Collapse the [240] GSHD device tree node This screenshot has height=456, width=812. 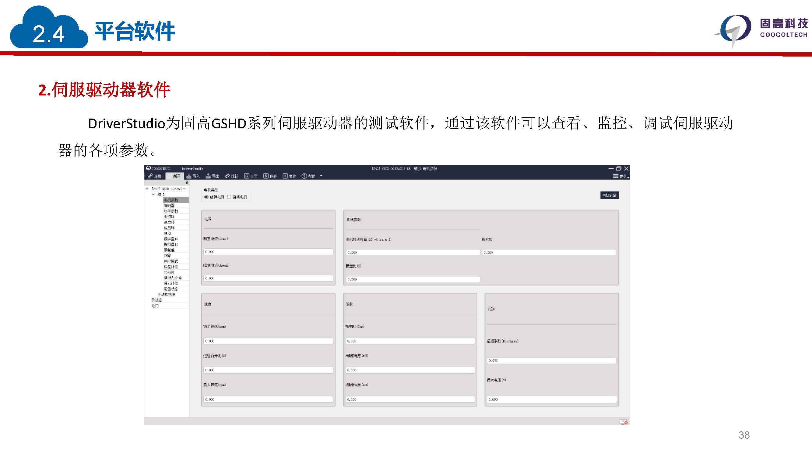[x=147, y=189]
